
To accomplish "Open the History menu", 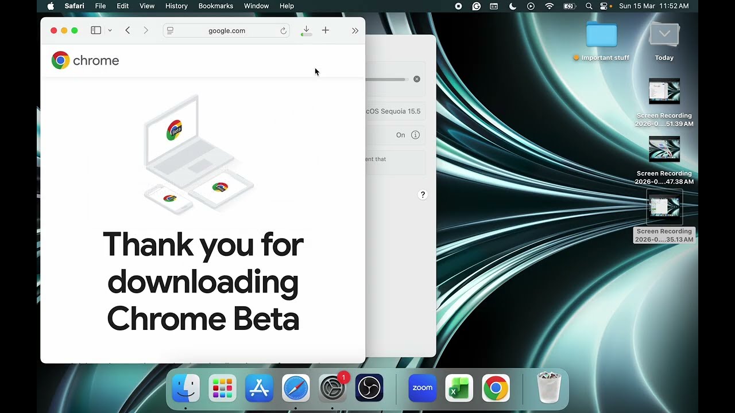I will 176,6.
